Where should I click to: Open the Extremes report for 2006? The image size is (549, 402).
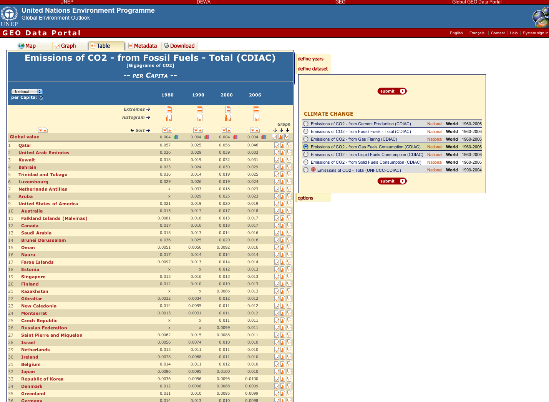(256, 110)
